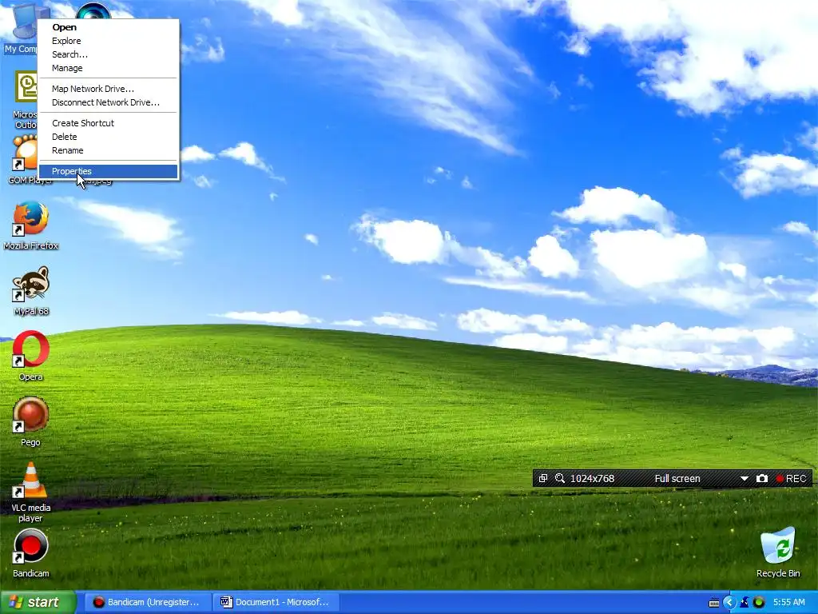The image size is (818, 614).
Task: Open Bandicam capture mode dropdown arrow
Action: [x=745, y=478]
